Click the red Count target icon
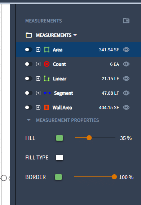Viewport: 141px width, 205px height. click(x=47, y=64)
